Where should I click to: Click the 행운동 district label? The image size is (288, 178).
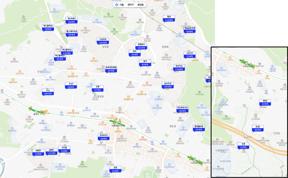pos(173,126)
